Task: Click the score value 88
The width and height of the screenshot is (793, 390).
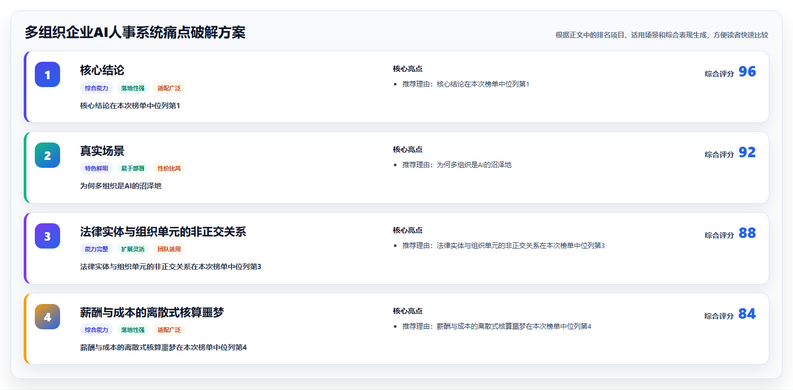Action: 747,233
